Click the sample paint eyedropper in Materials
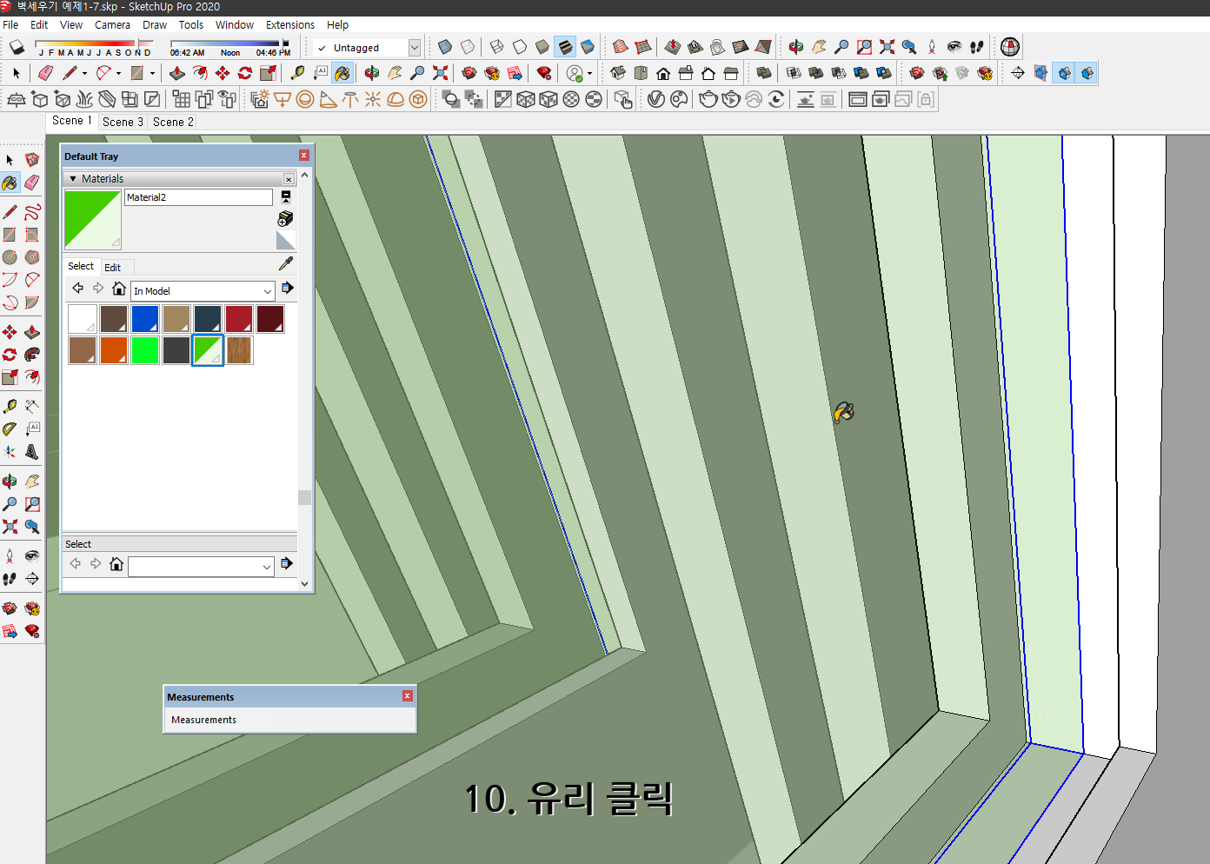Image resolution: width=1210 pixels, height=864 pixels. 286,263
